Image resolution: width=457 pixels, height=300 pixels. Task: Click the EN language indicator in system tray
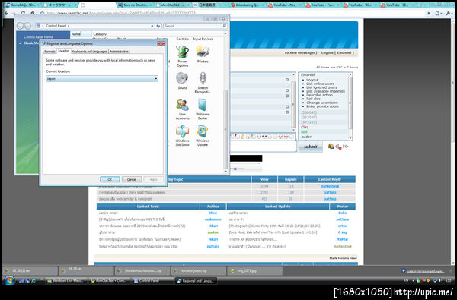click(x=406, y=280)
